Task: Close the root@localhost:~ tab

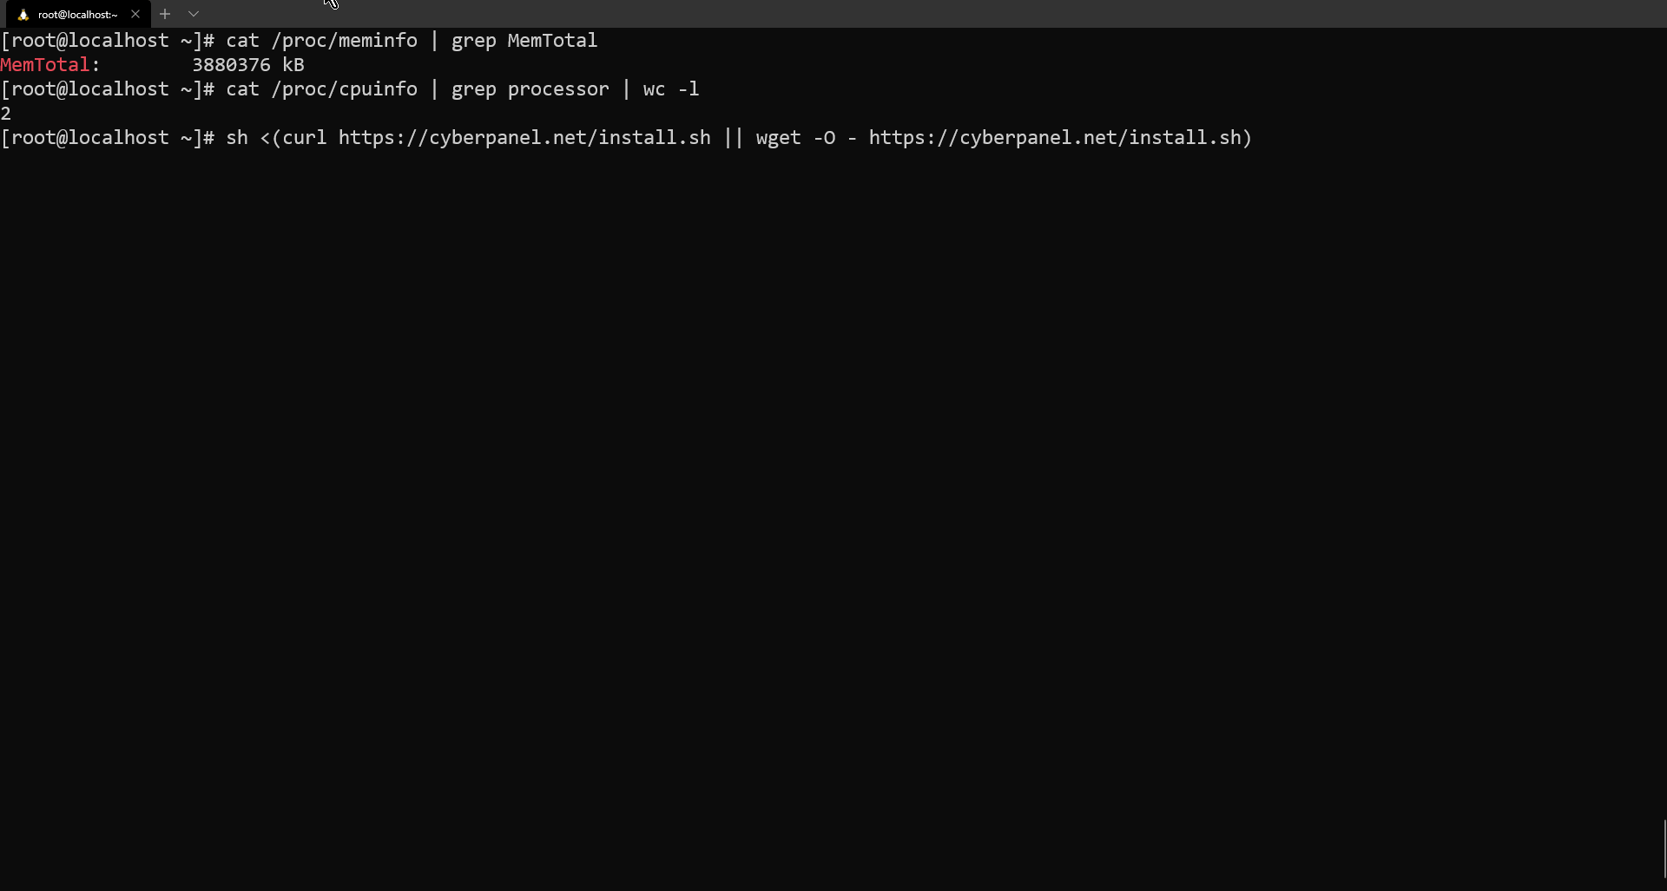Action: 135,14
